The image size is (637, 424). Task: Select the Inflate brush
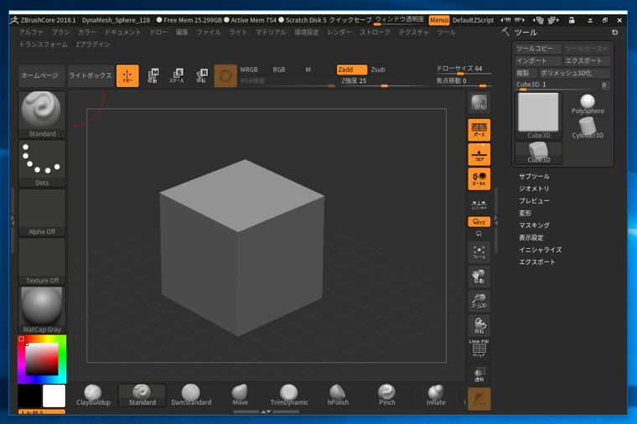(x=436, y=396)
